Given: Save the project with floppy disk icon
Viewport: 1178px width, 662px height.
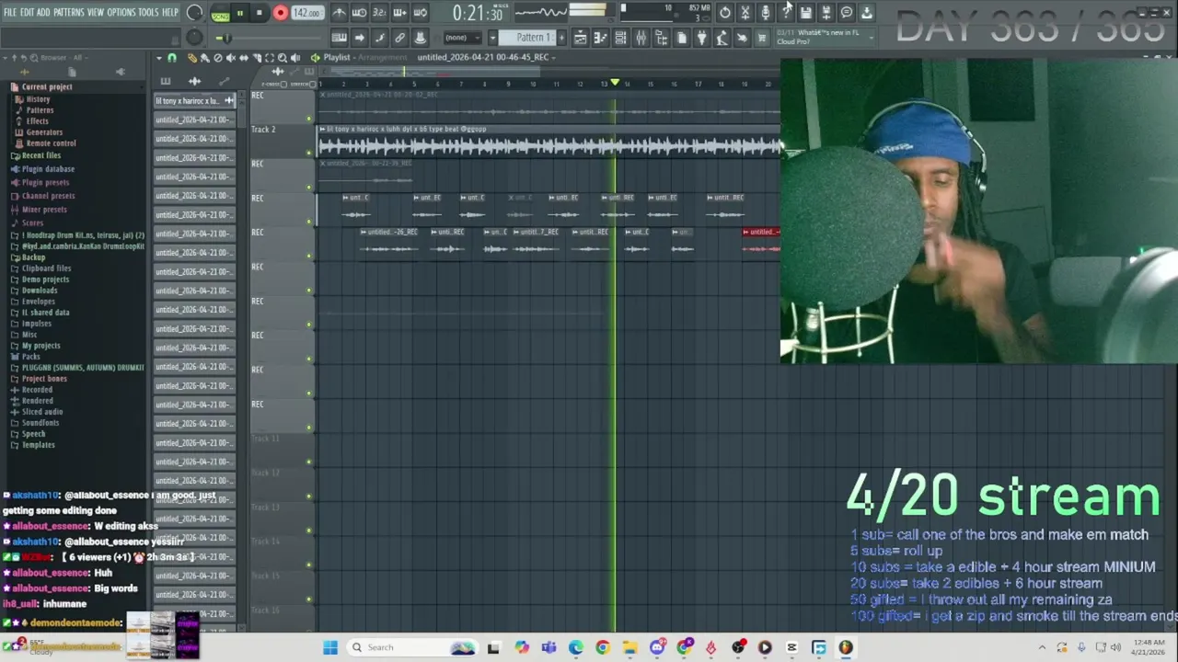Looking at the screenshot, I should (806, 13).
